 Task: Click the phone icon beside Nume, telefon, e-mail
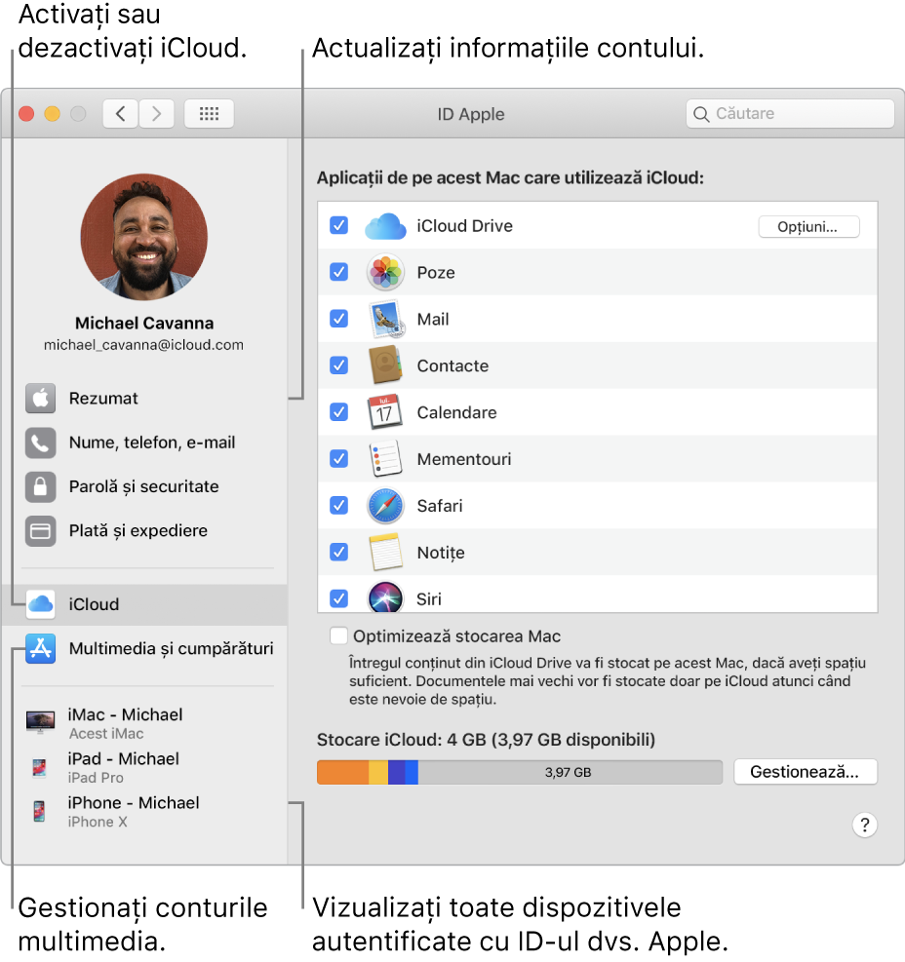(x=41, y=443)
